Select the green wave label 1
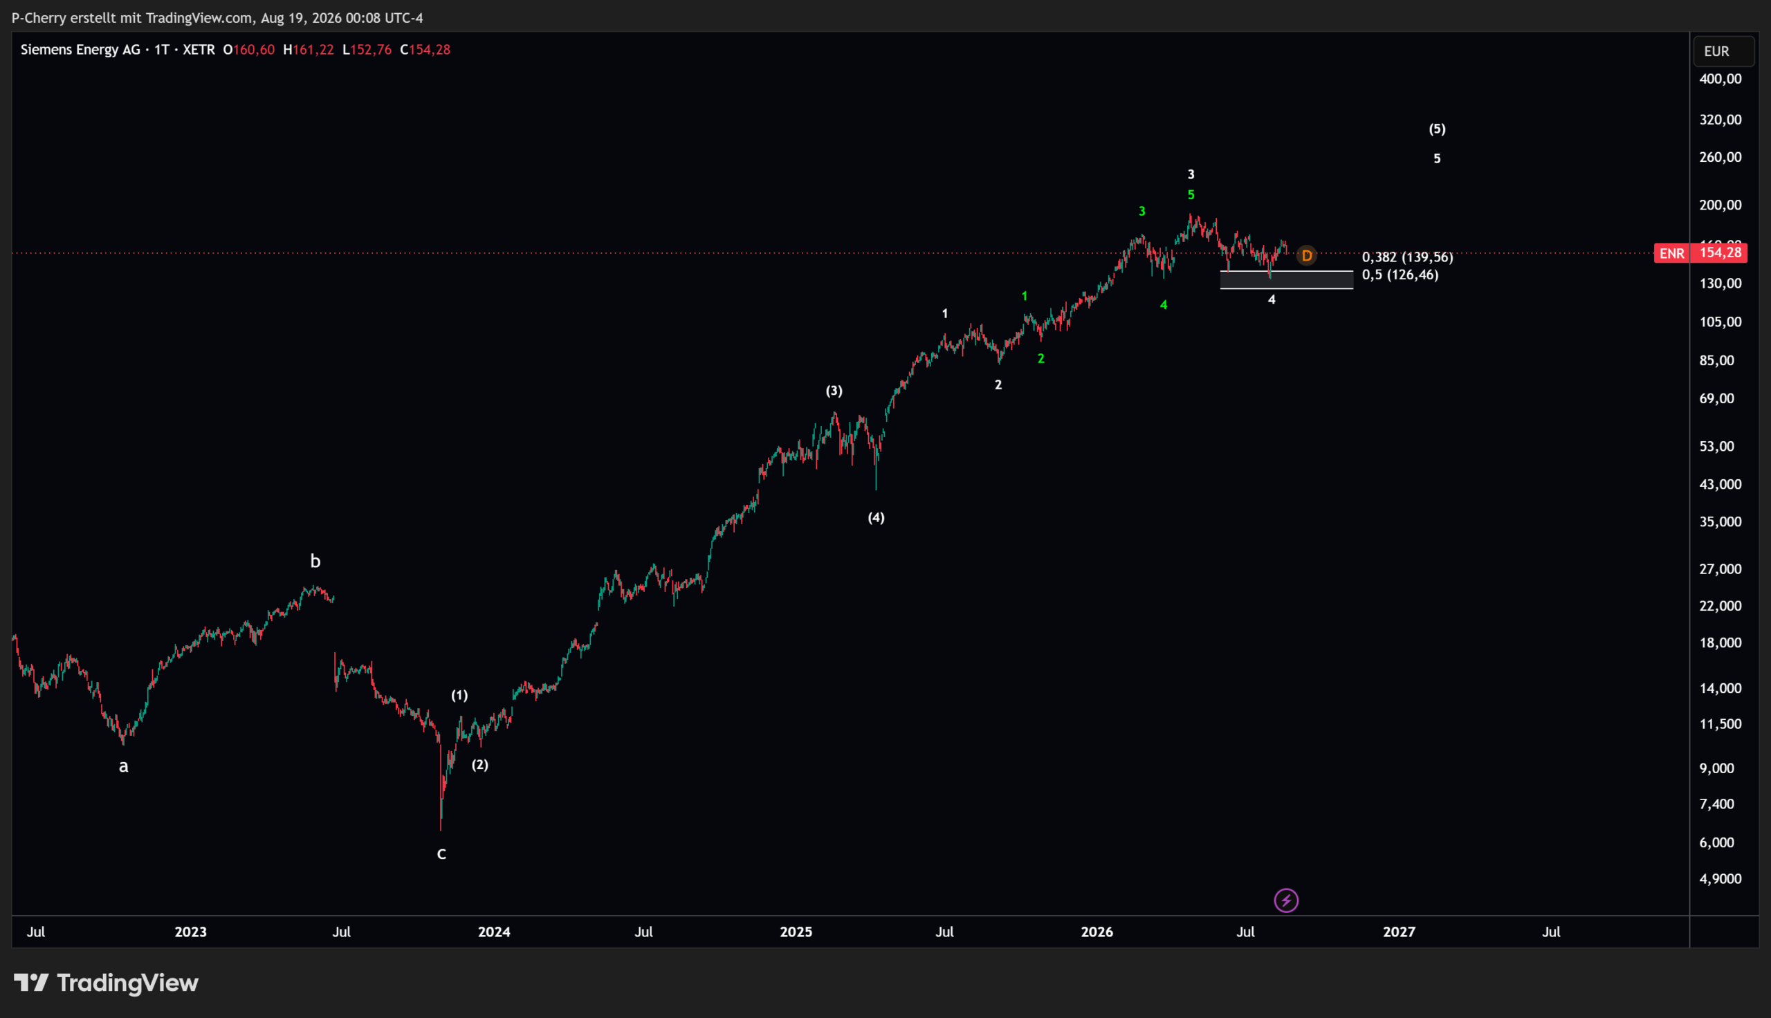1771x1018 pixels. point(1025,296)
